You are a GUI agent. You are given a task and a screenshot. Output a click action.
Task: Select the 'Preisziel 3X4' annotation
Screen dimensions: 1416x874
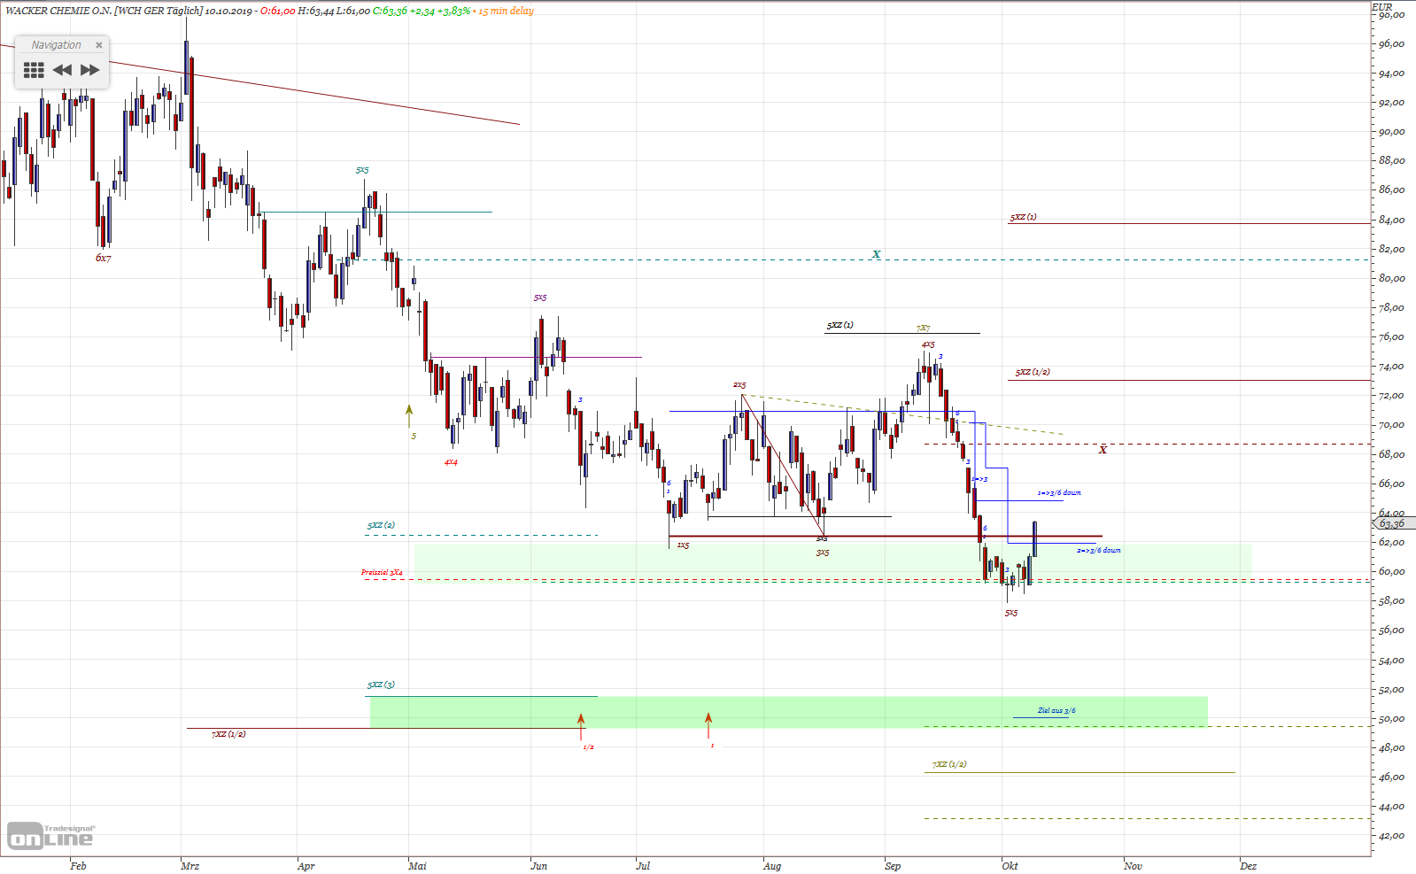click(382, 573)
